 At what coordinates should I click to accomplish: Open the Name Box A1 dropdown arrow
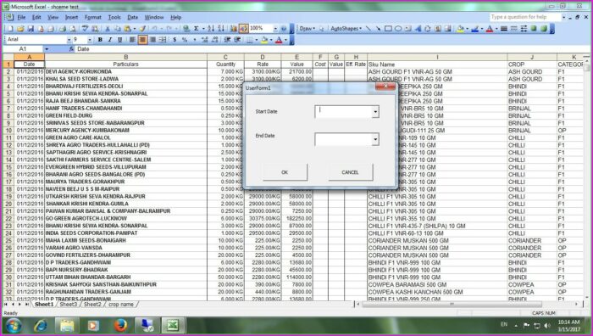47,49
